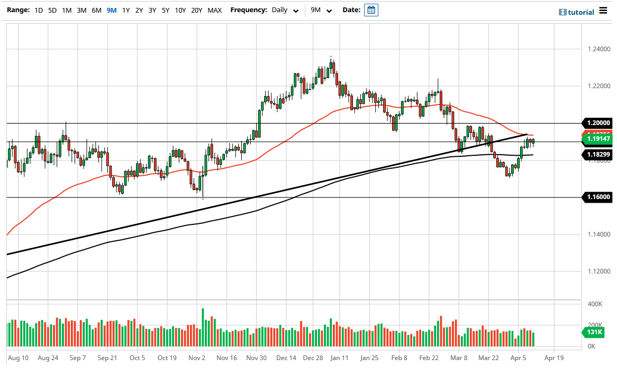Click the Aug 10 date label

(18, 358)
